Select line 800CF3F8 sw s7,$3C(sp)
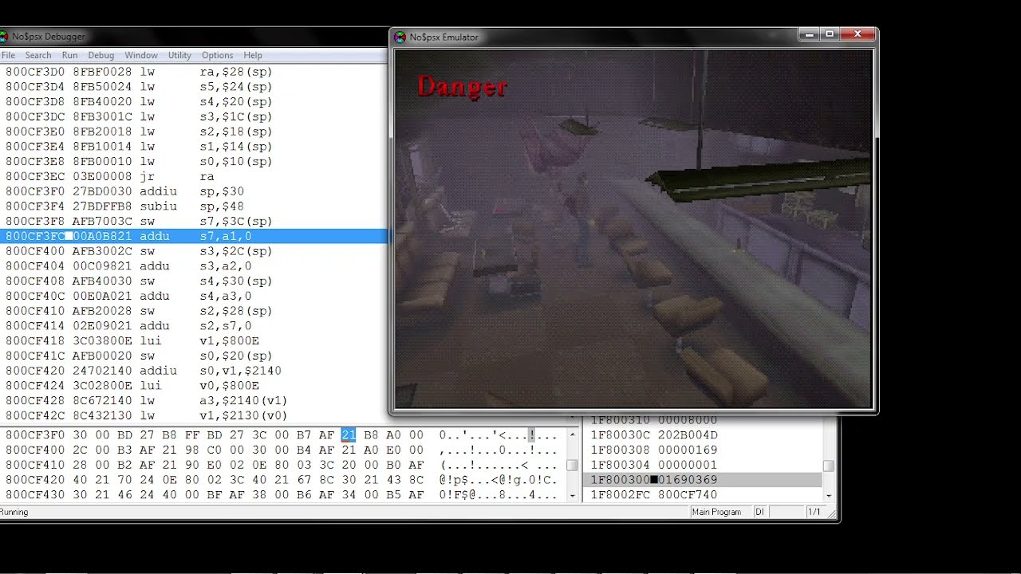The image size is (1021, 574). click(194, 222)
